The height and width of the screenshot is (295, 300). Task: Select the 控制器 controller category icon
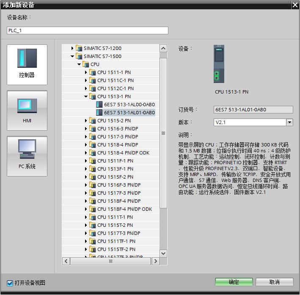(x=27, y=65)
